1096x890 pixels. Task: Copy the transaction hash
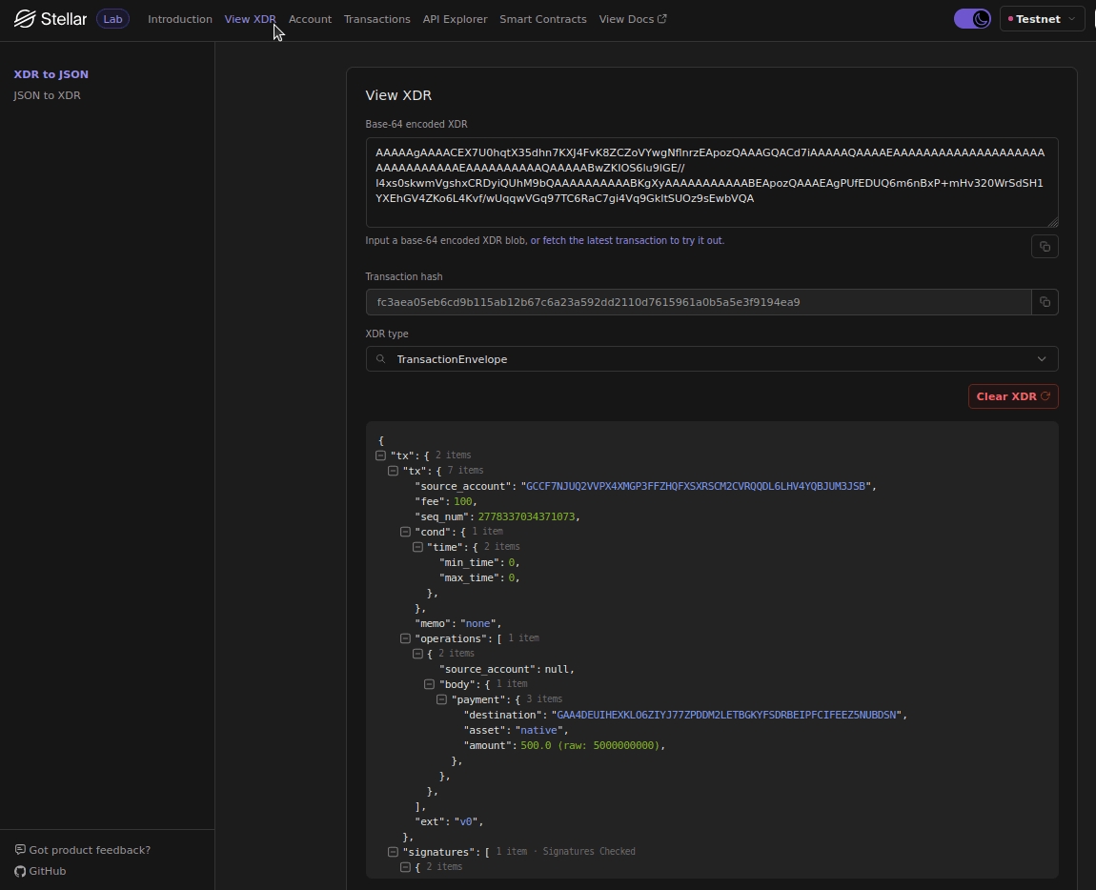click(1045, 302)
